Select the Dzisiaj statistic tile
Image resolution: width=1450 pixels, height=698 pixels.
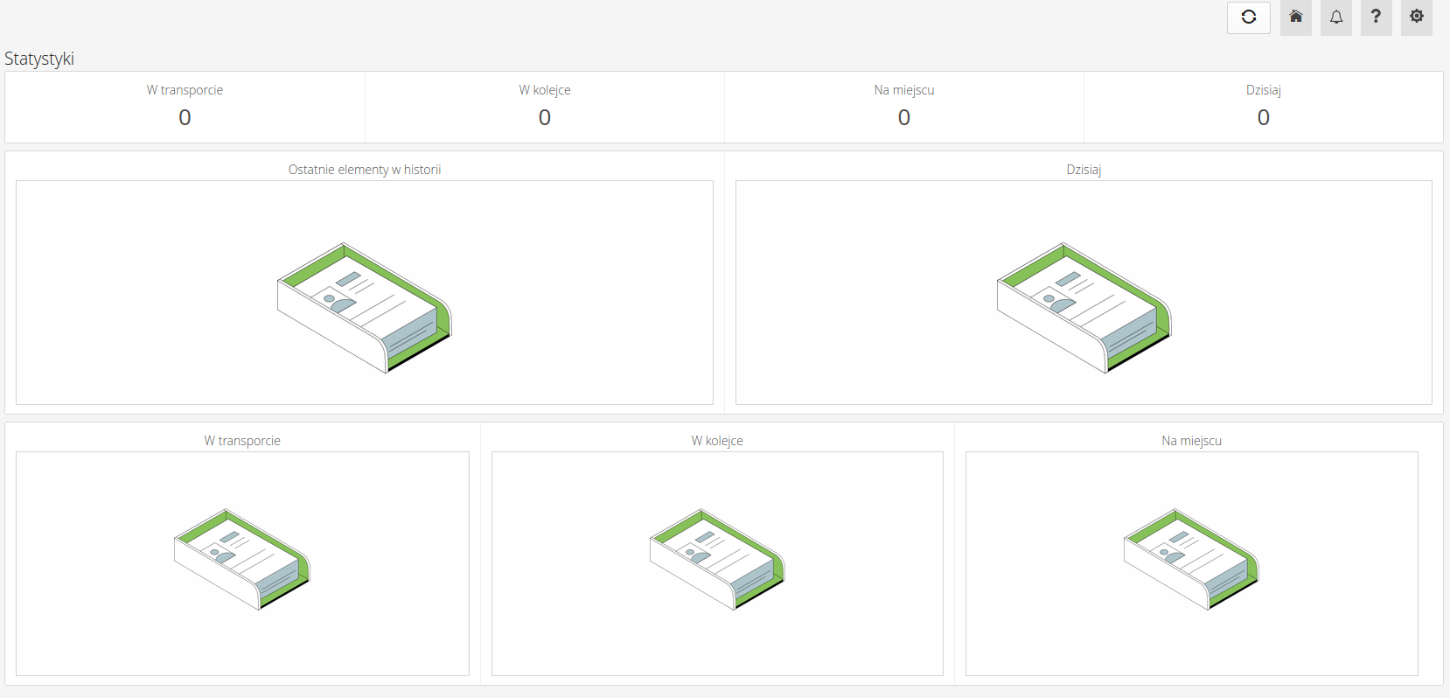1263,107
